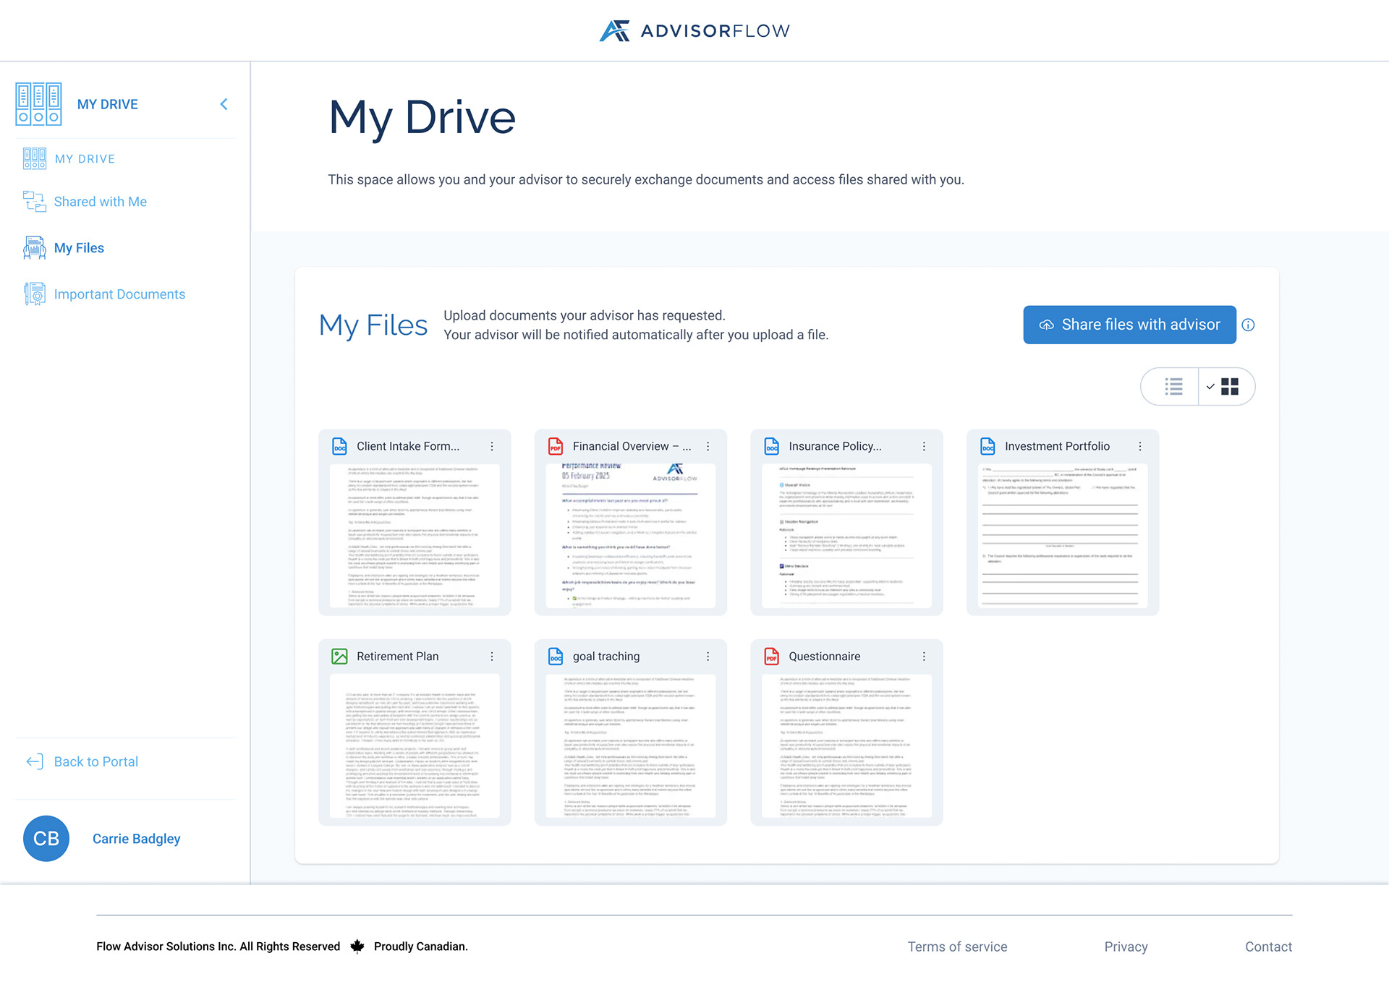Open options menu for Investment Portfolio
The image size is (1389, 987).
point(1139,446)
